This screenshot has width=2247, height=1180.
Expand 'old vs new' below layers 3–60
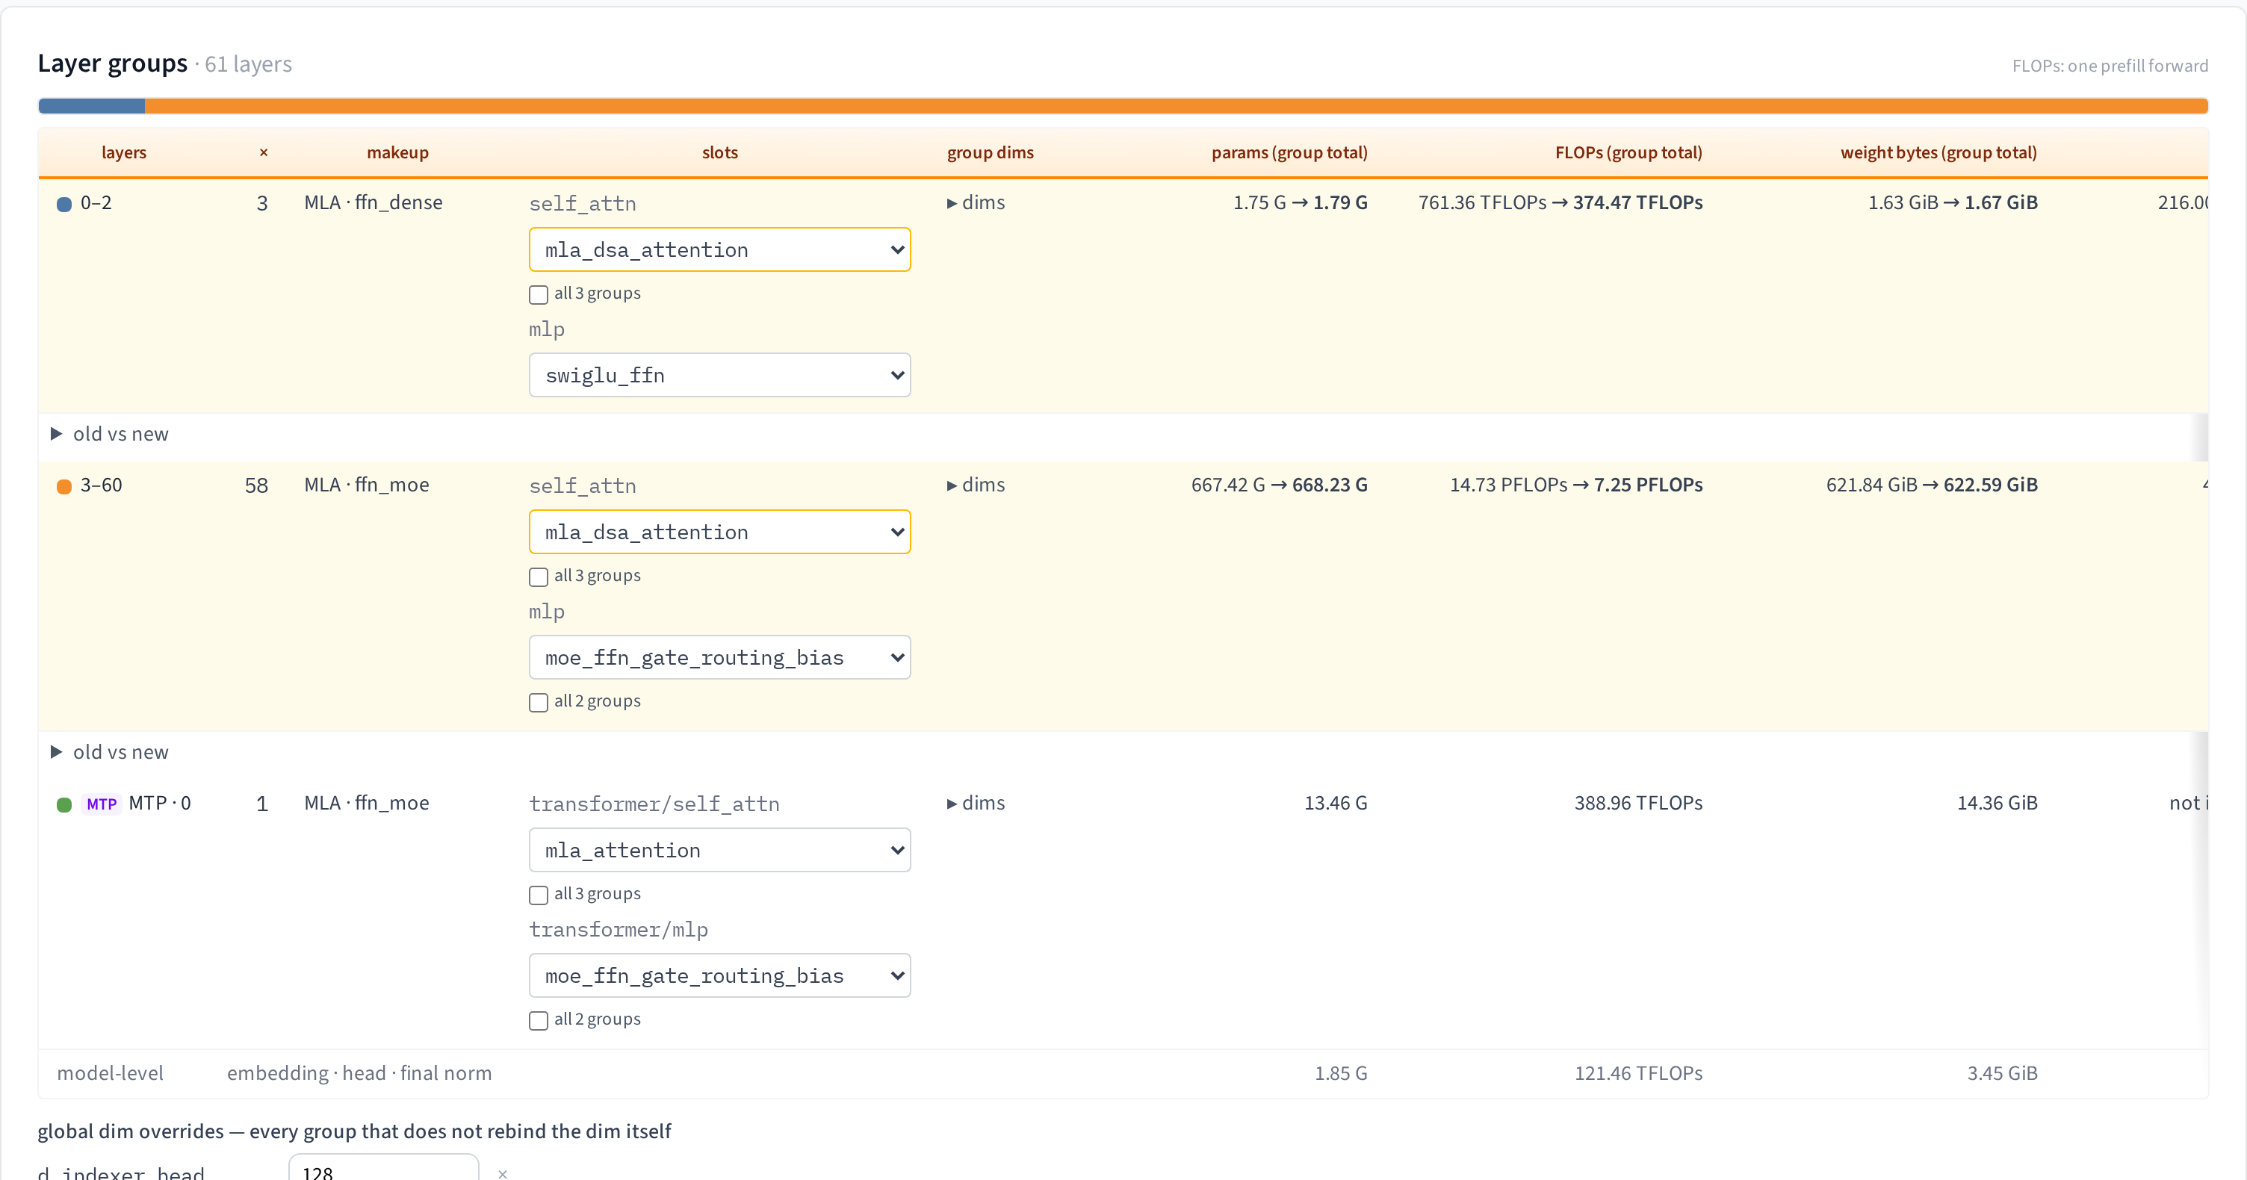(x=110, y=754)
